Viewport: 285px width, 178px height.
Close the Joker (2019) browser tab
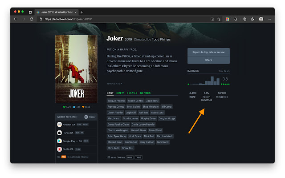point(76,12)
